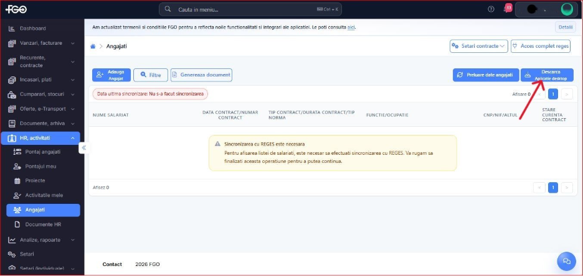The image size is (583, 276).
Task: Click FUNCTIE/OCUPATIE column header
Action: click(387, 115)
